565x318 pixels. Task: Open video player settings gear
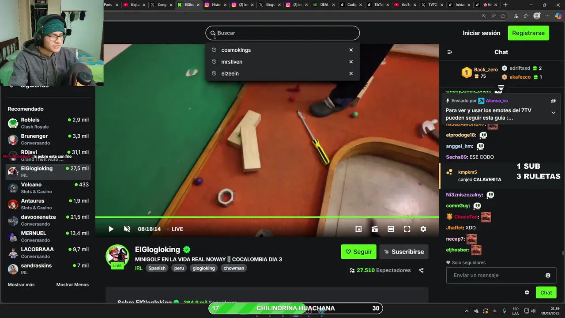[x=423, y=229]
